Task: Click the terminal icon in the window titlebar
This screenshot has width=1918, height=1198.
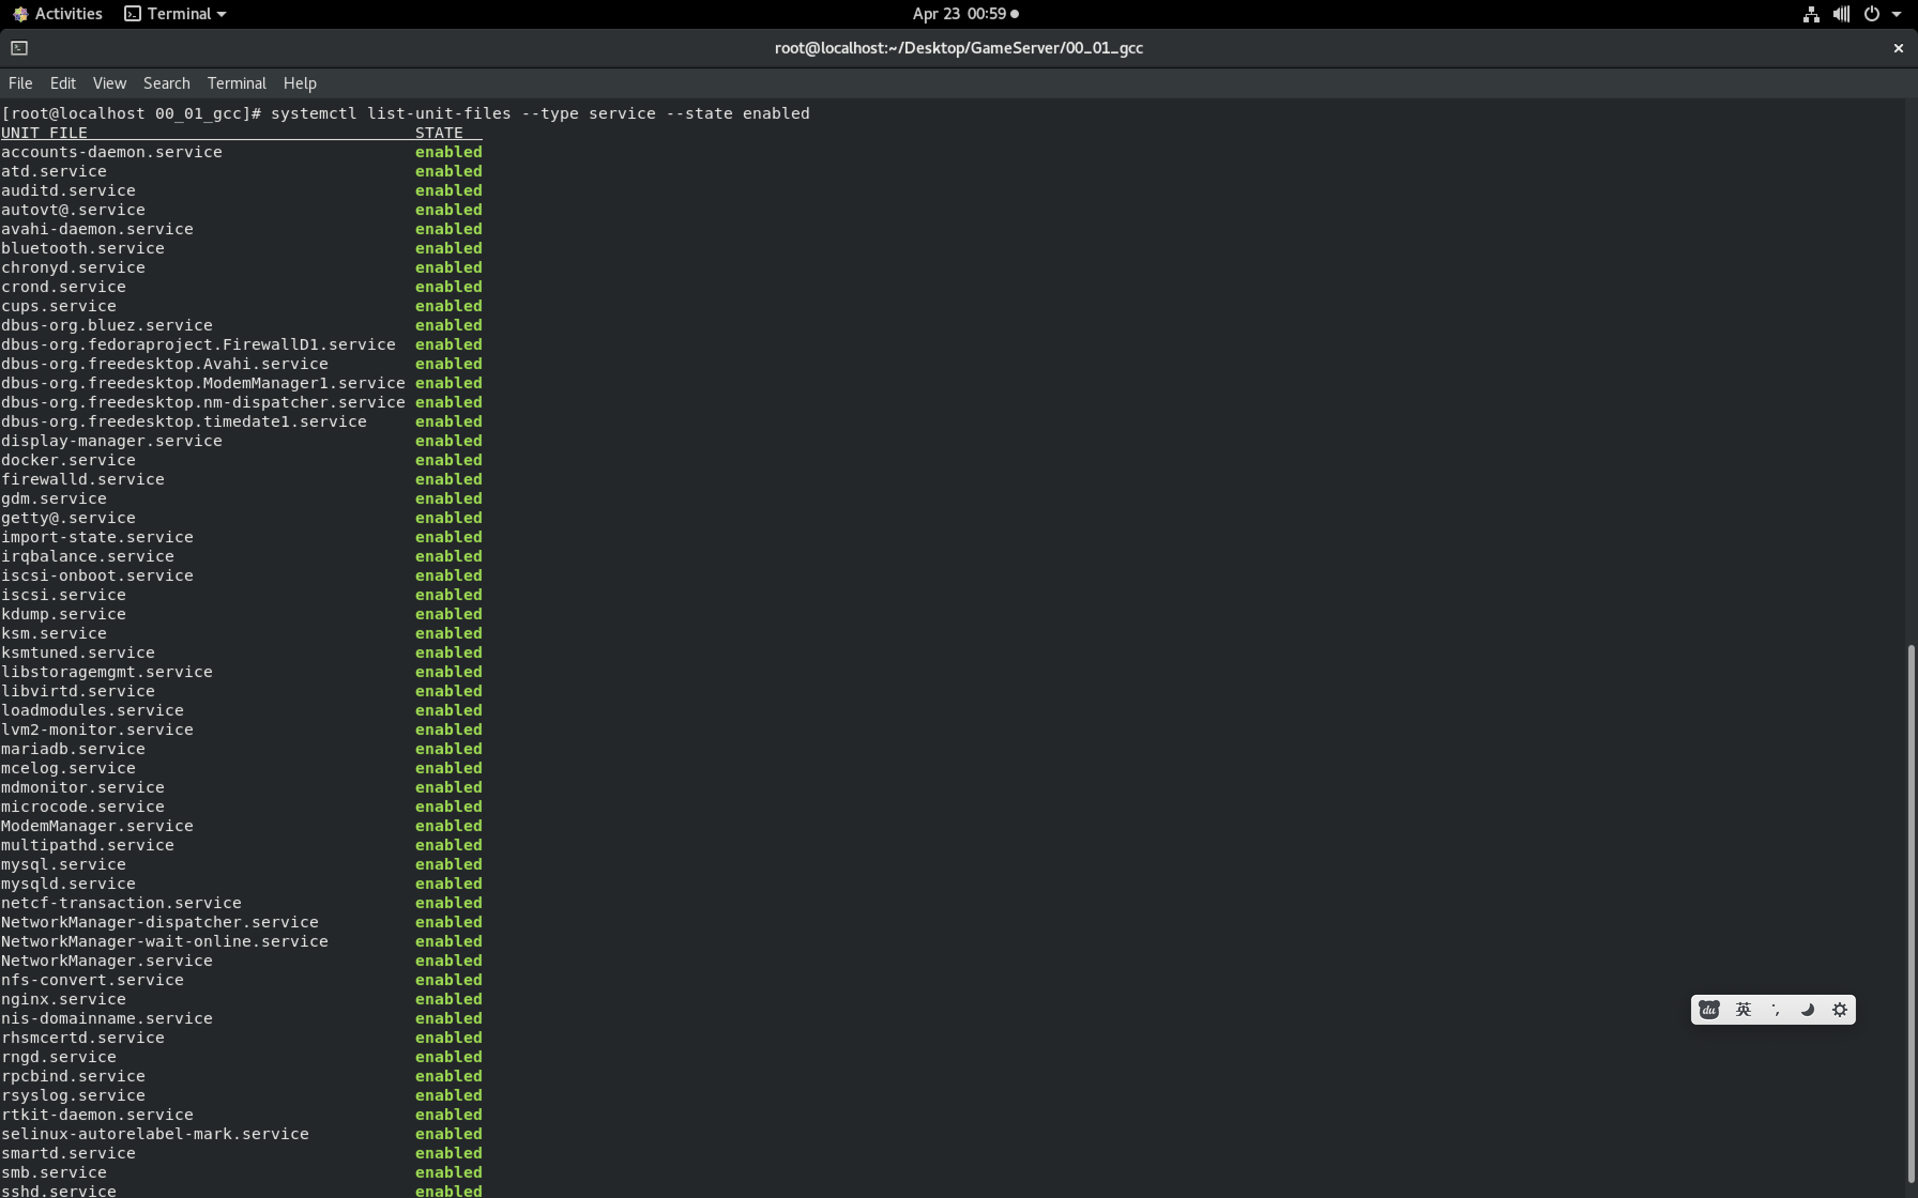Action: pyautogui.click(x=18, y=48)
